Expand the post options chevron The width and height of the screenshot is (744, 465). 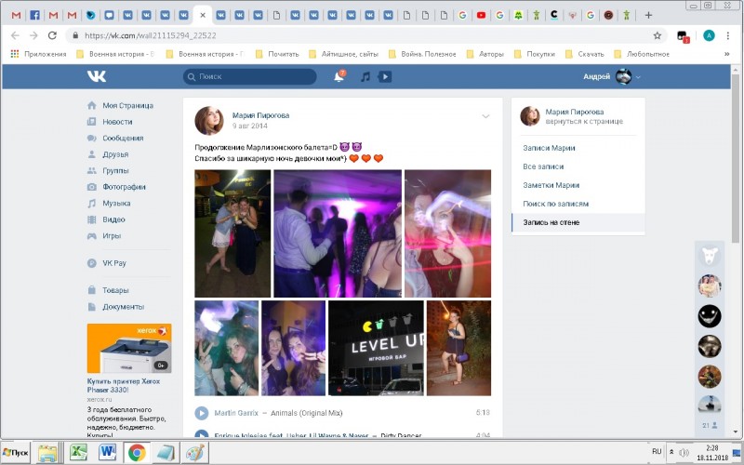485,116
